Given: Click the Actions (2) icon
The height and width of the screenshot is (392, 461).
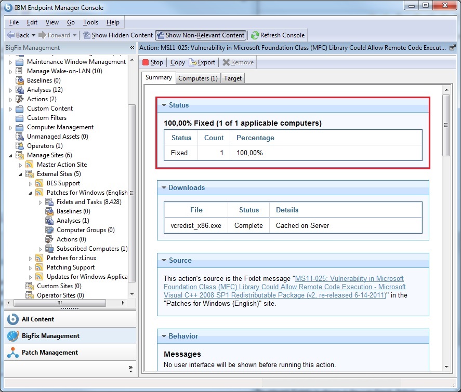Looking at the screenshot, I should [20, 99].
